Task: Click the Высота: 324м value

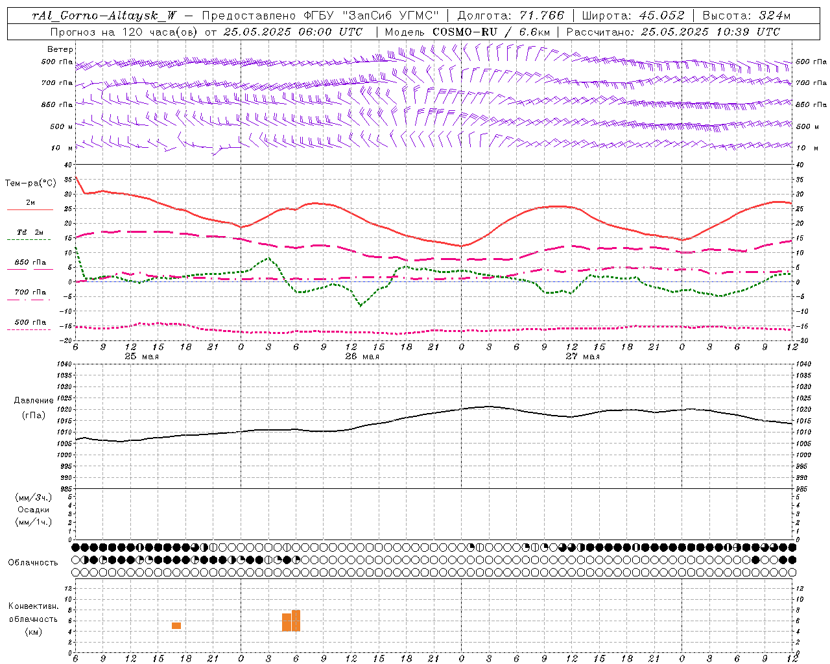Action: click(746, 16)
